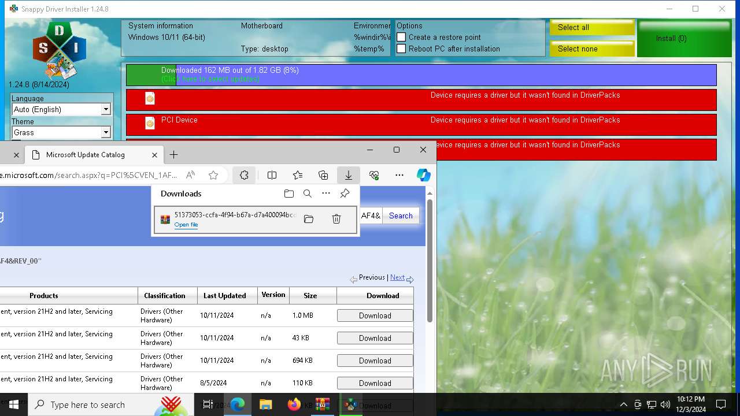Screen dimensions: 740x416
Task: Close the Microsoft Update Catalog tab
Action: pyautogui.click(x=154, y=155)
